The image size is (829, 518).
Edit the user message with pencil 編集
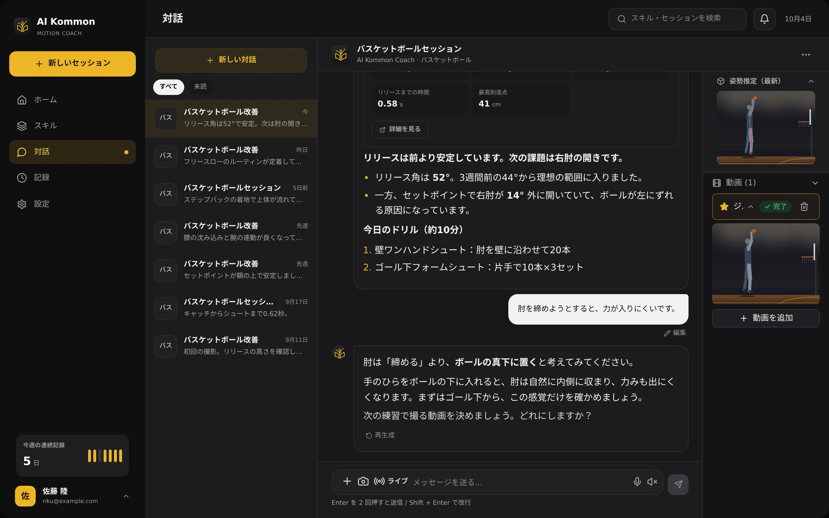pyautogui.click(x=675, y=333)
